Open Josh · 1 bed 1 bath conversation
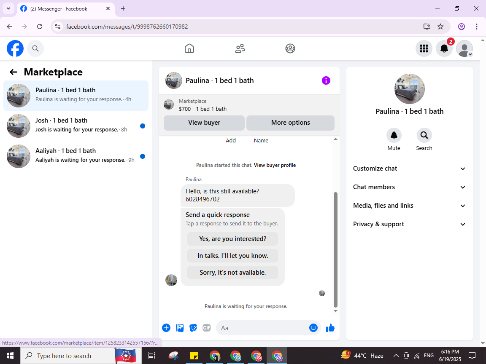This screenshot has width=486, height=364. (76, 126)
